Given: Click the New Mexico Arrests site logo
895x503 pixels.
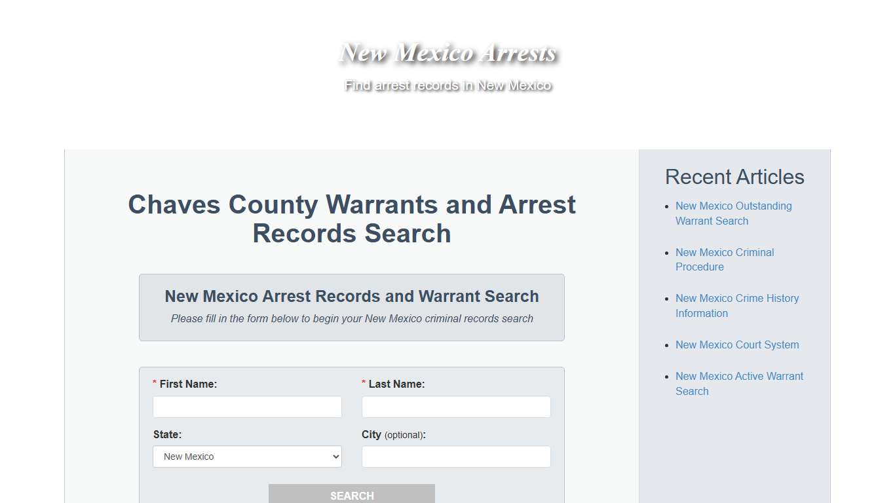Looking at the screenshot, I should [x=447, y=54].
